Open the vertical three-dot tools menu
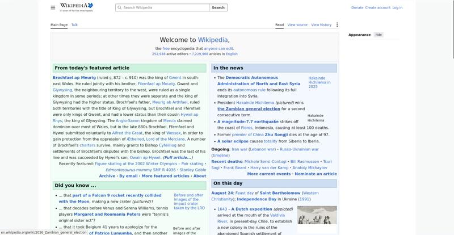 coord(337,25)
